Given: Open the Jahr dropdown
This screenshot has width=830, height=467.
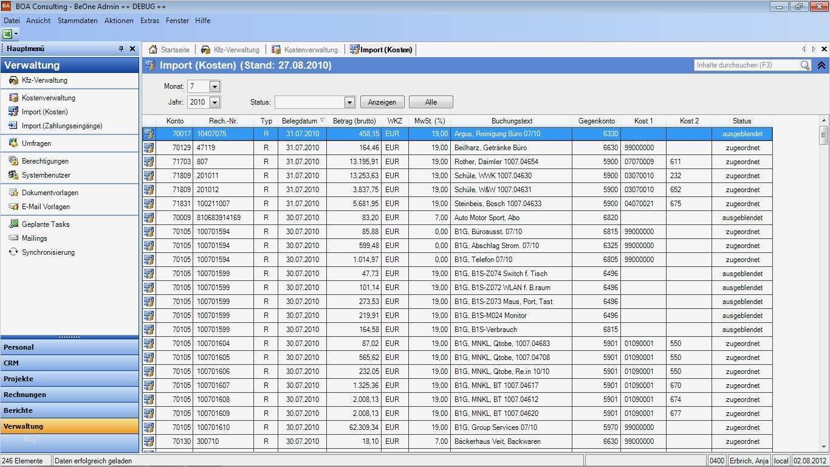Looking at the screenshot, I should (214, 102).
